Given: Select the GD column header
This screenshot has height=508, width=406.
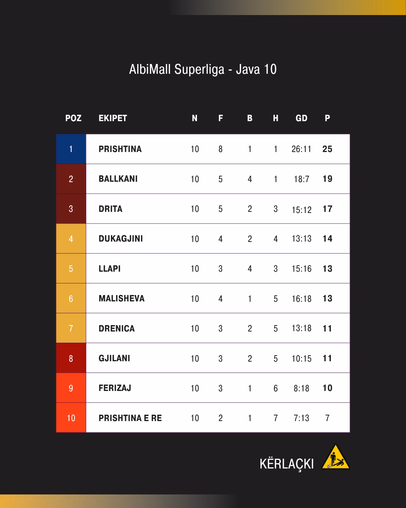Looking at the screenshot, I should coord(301,118).
